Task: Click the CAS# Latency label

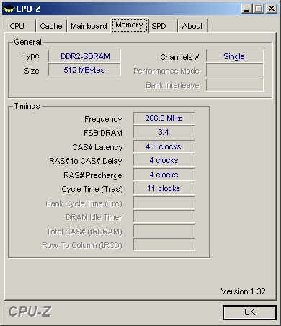Action: tap(97, 147)
